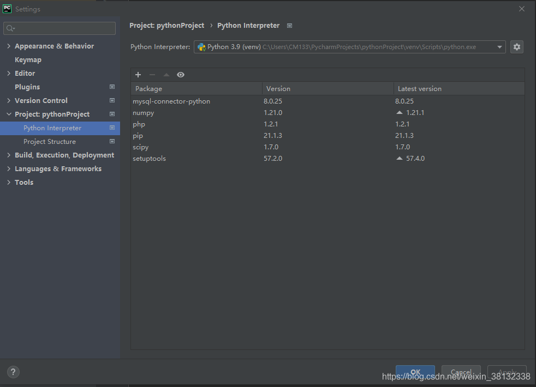Expand Appearance & Behavior section

[x=9, y=46]
